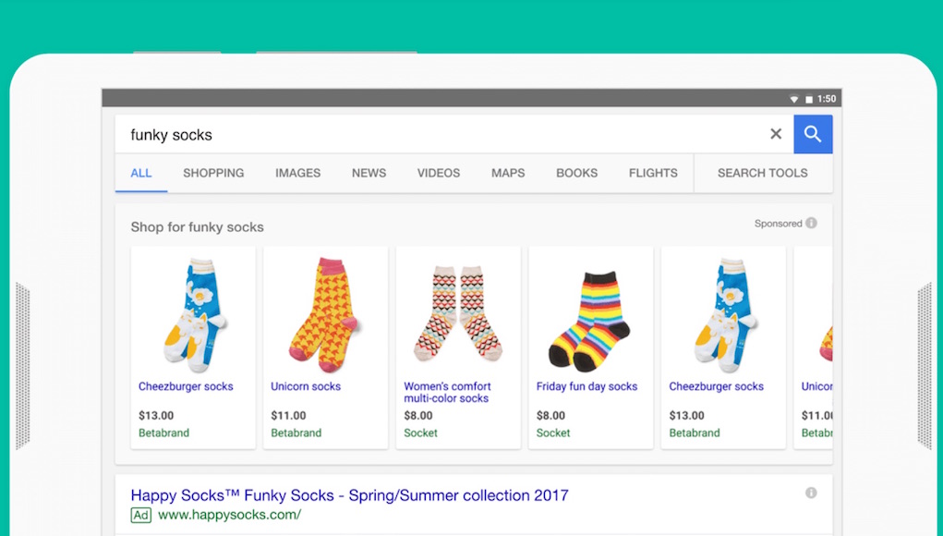Open the Maps tab
This screenshot has width=943, height=536.
[x=508, y=173]
